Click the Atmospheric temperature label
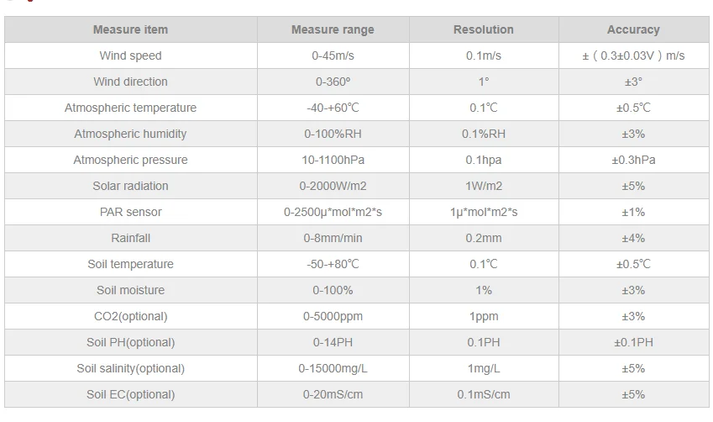This screenshot has width=713, height=422. [130, 108]
